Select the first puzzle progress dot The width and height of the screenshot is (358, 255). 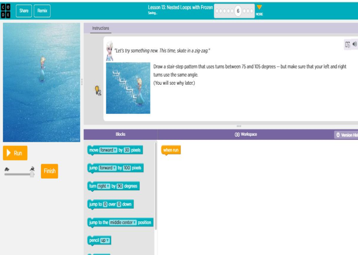[217, 10]
